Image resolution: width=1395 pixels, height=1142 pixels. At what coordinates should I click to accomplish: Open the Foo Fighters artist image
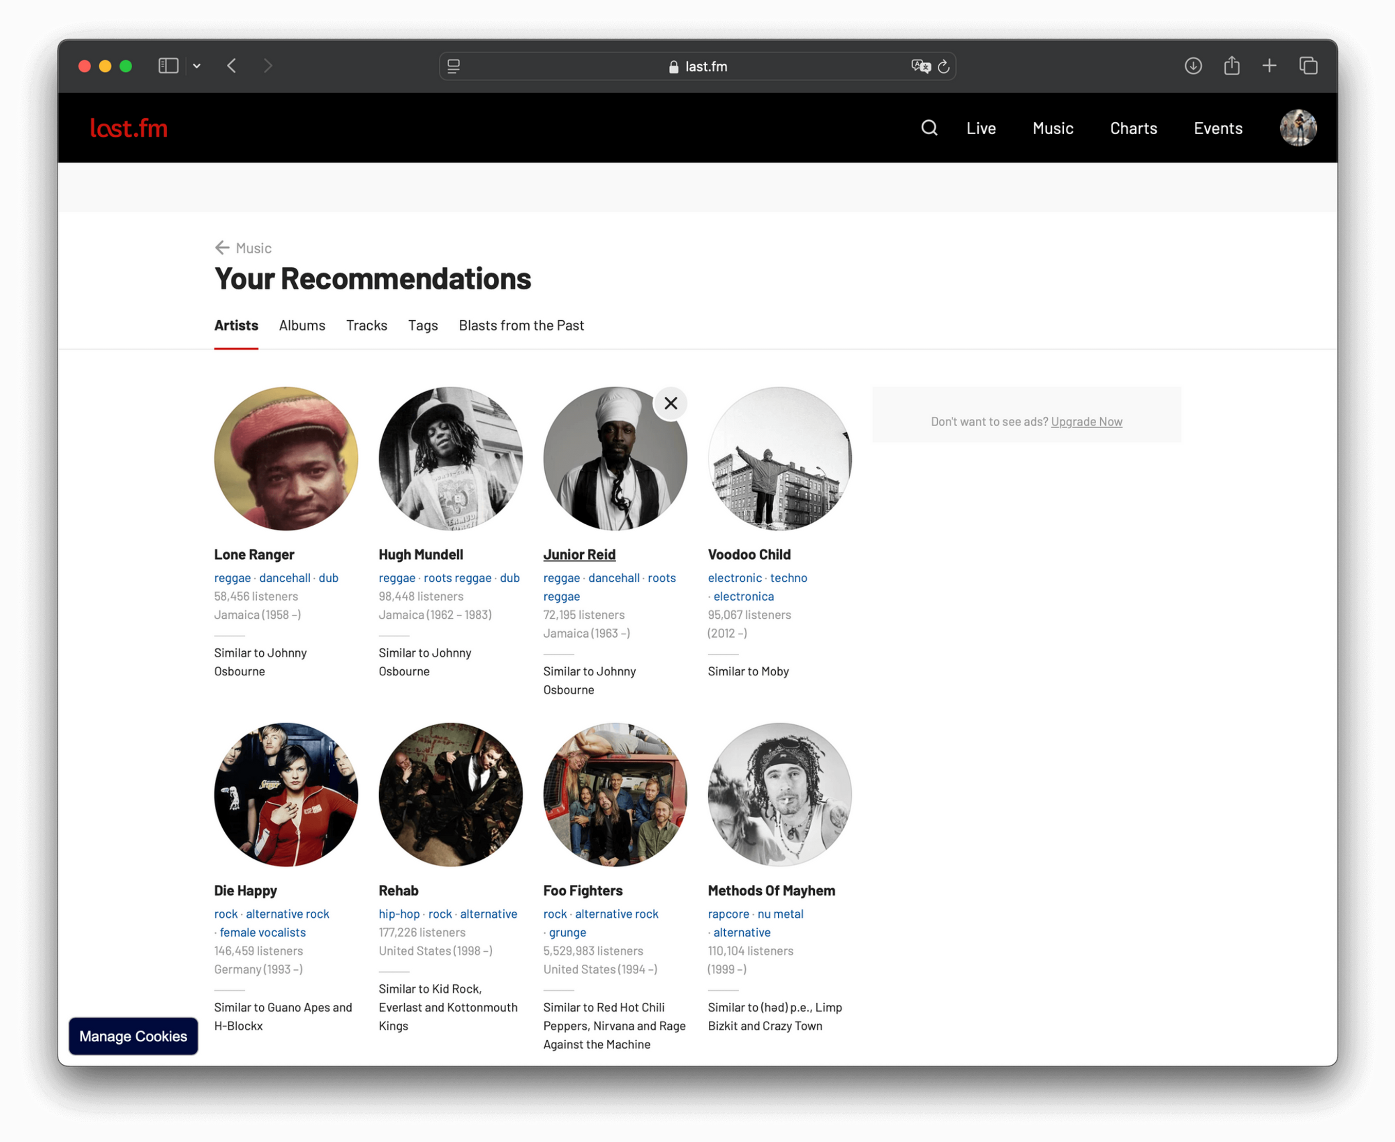(615, 795)
